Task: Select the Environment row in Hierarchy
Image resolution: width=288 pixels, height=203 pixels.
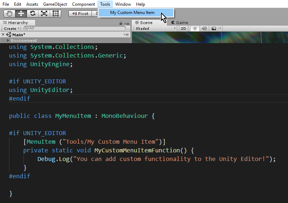Action: coord(65,40)
